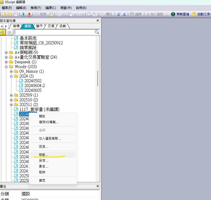Click the magnifier search icon

tap(97, 32)
